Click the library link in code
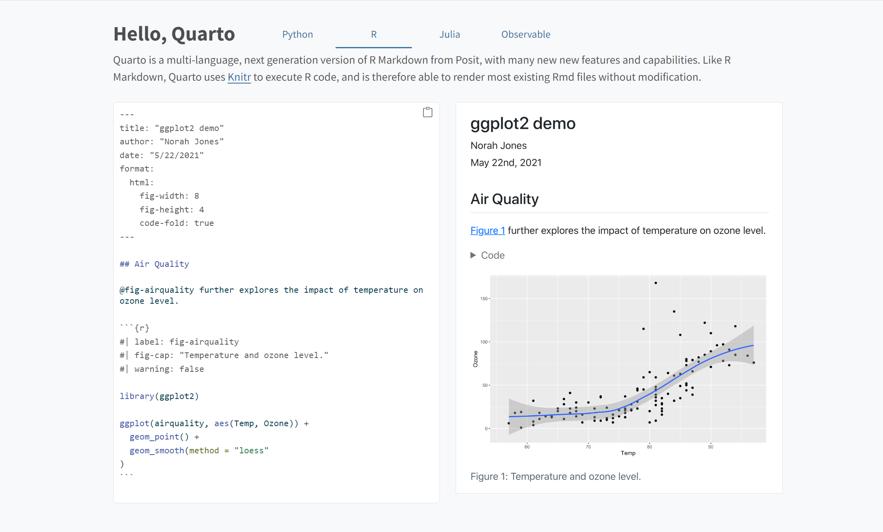This screenshot has width=883, height=532. pos(137,396)
